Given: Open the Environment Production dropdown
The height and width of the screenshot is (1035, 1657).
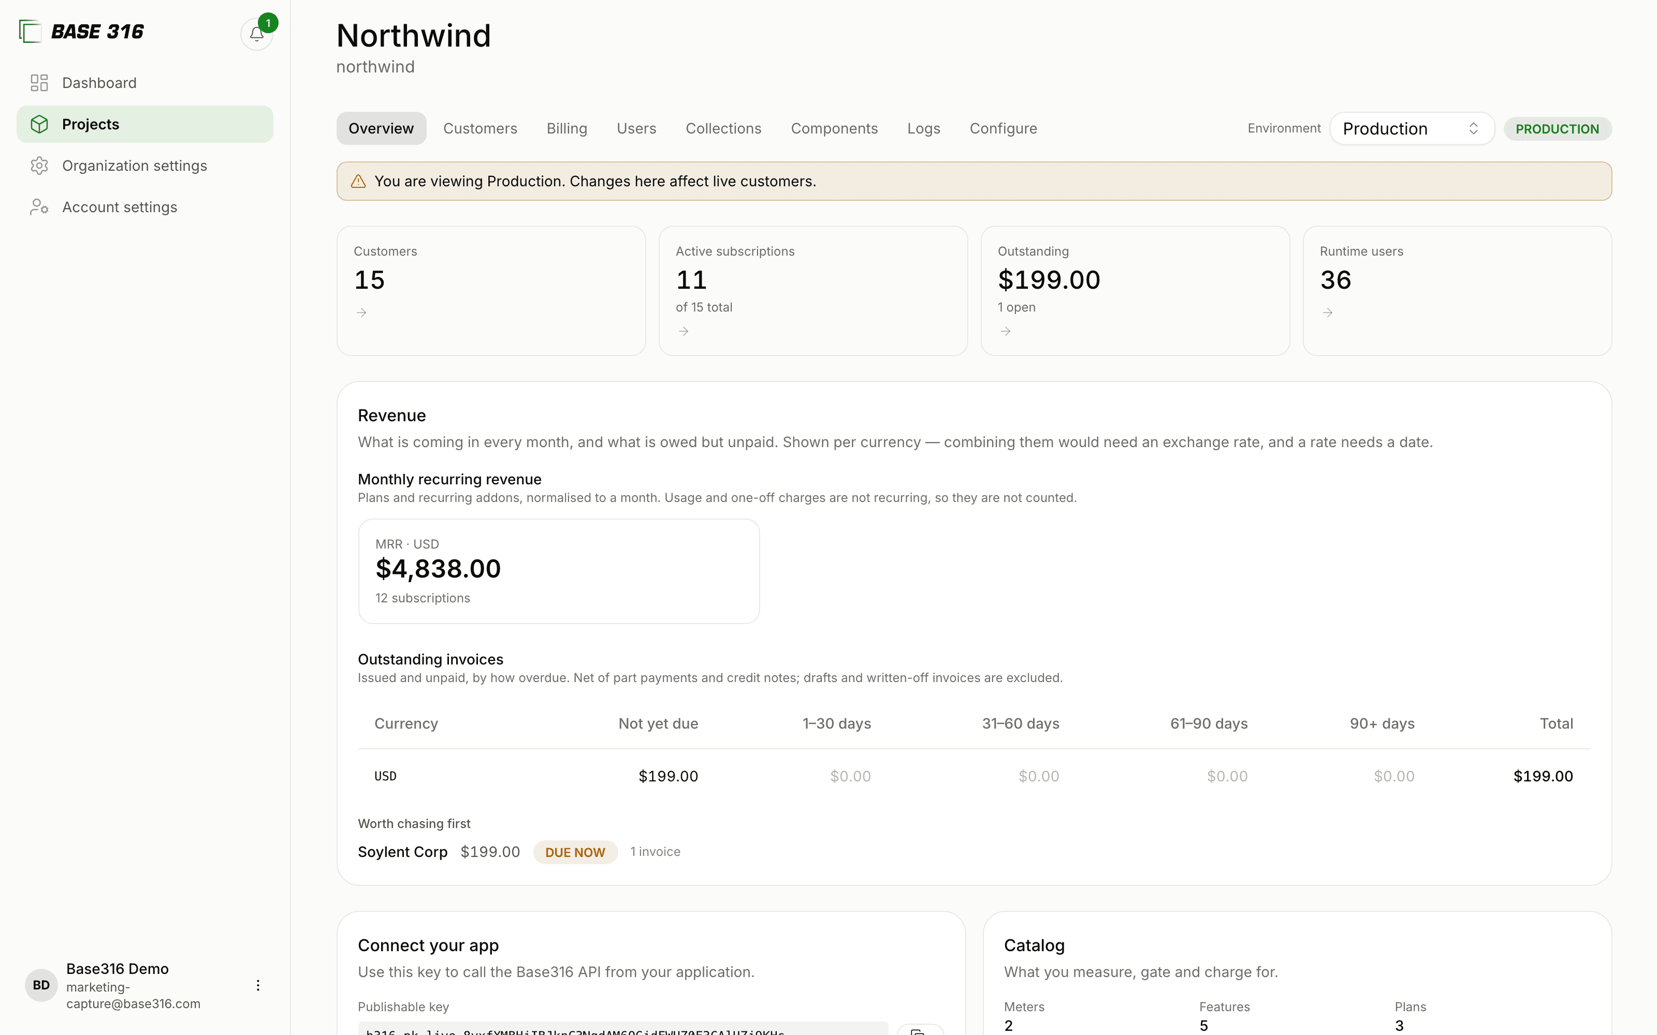Looking at the screenshot, I should tap(1411, 129).
